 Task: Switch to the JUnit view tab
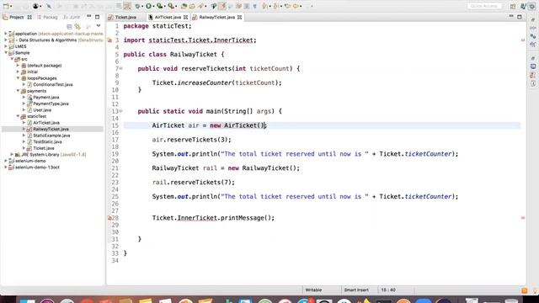click(x=72, y=17)
